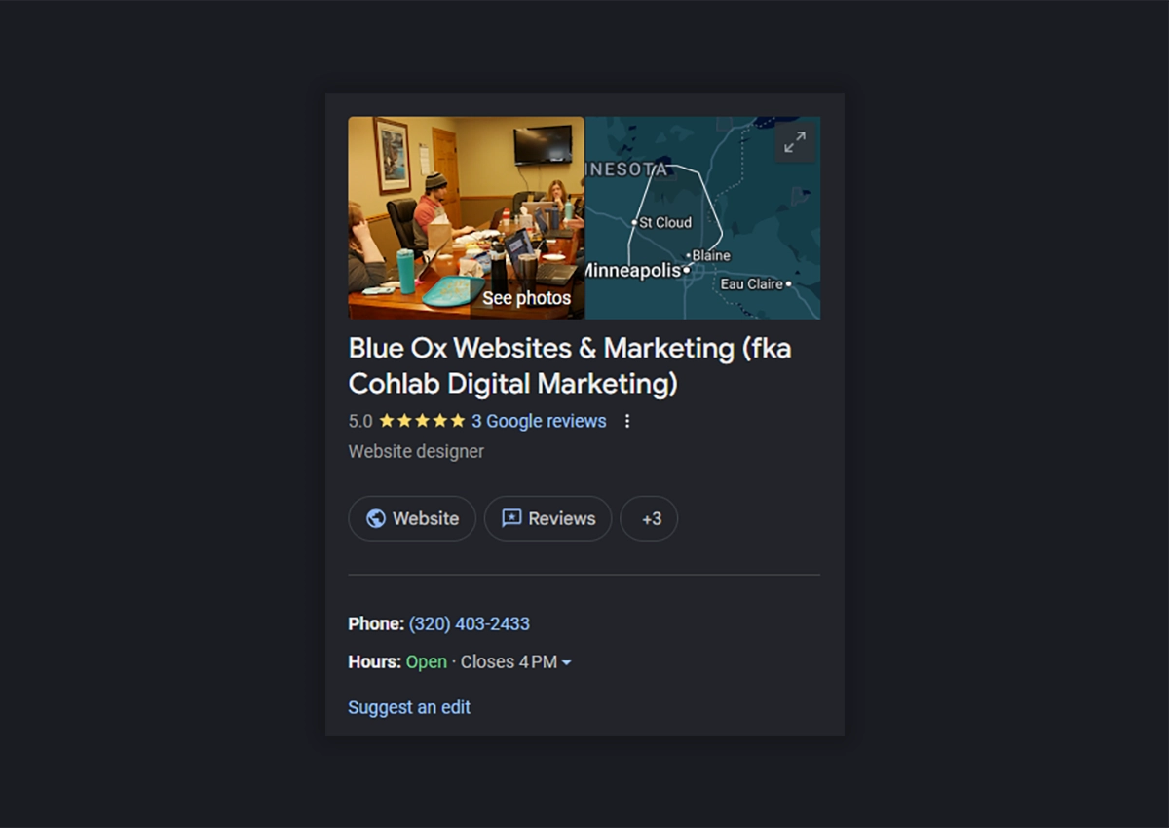Click the Closes 4 PM text

pos(509,662)
